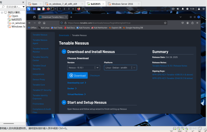Select Tenable Nessus Agent in sidebar
207x132 pixels.
click(x=40, y=42)
